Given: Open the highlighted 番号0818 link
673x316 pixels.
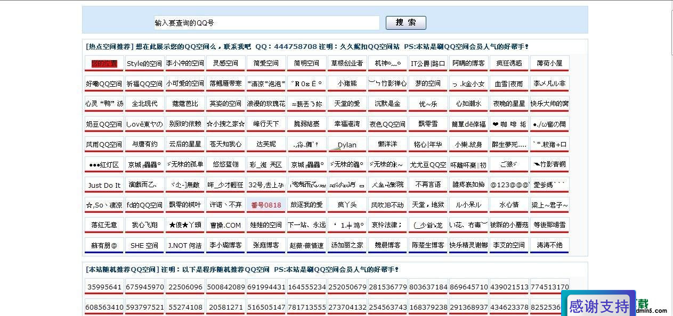Looking at the screenshot, I should [x=266, y=205].
